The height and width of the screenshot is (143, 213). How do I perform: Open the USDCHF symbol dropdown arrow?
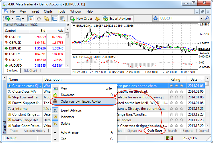[201, 18]
